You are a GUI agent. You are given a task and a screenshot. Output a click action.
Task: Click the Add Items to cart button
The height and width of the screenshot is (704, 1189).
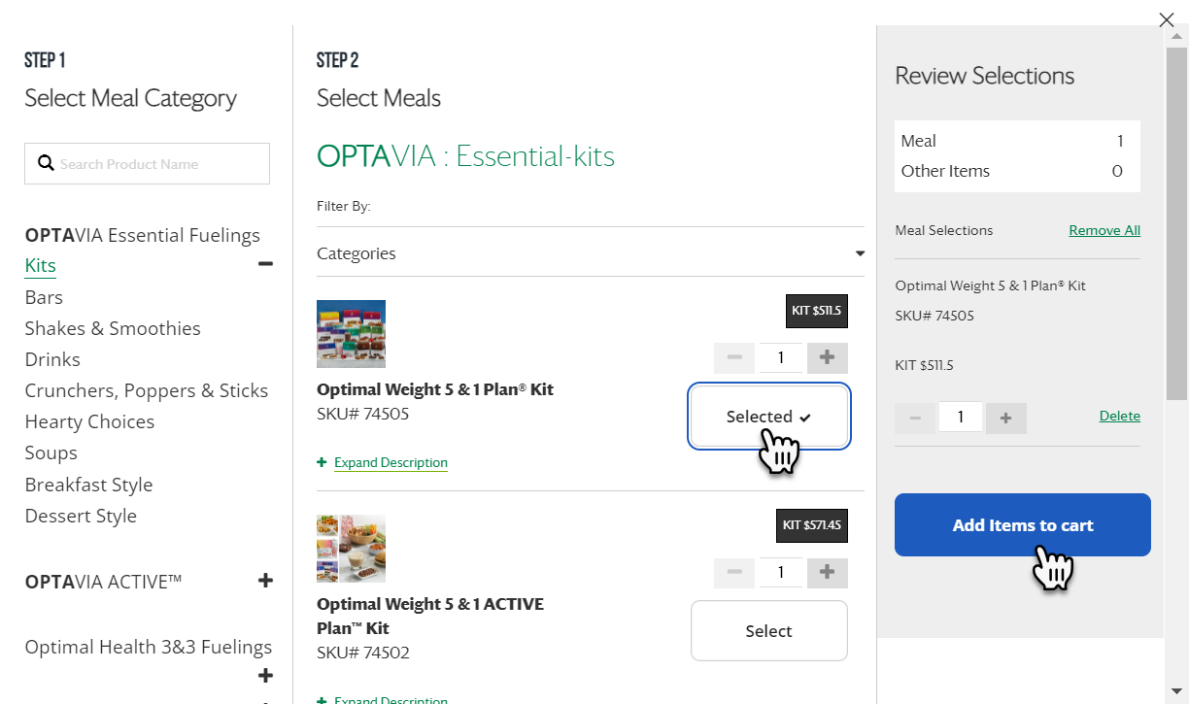tap(1022, 524)
